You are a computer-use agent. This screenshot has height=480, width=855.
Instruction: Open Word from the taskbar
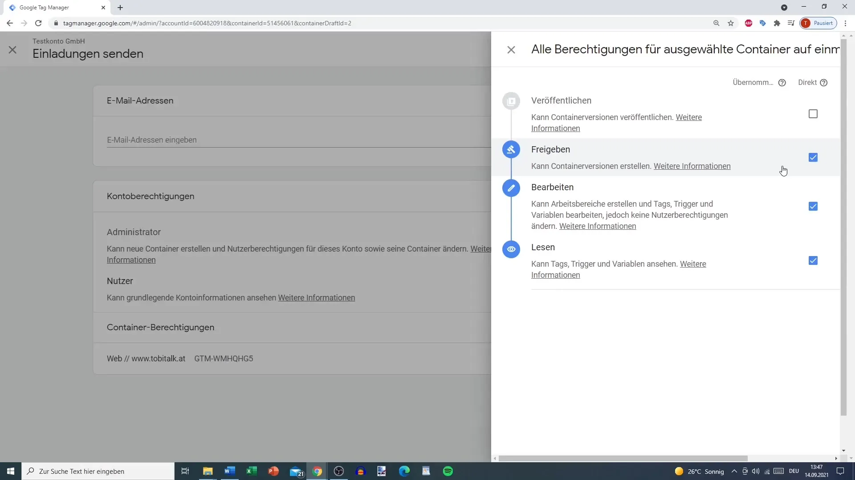[x=230, y=471]
